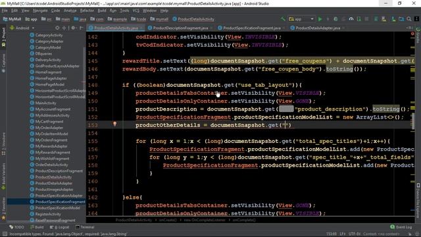The image size is (421, 237).
Task: Click the MyMall breadcrumb in navigation bar
Action: coord(12,19)
